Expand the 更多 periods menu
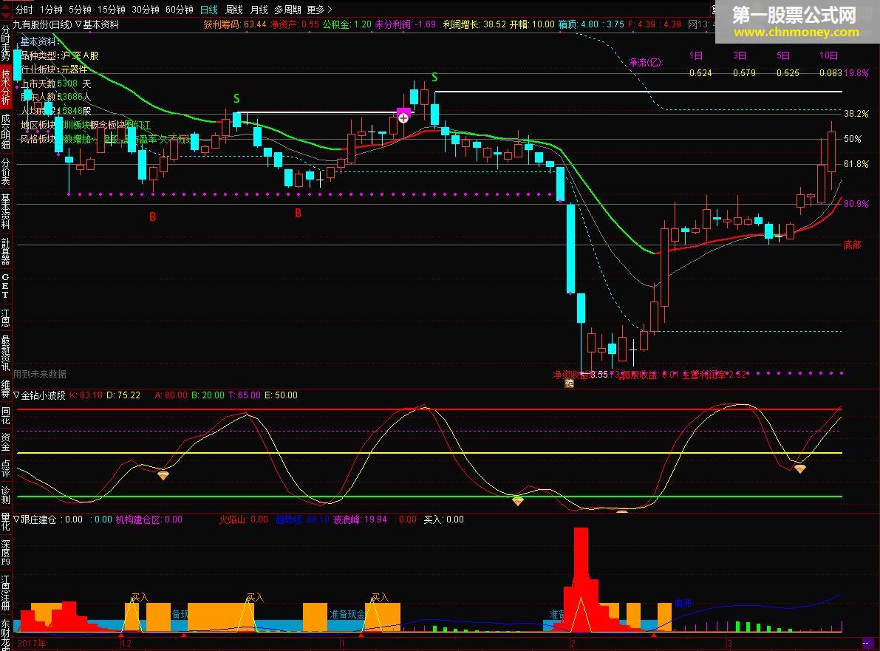 319,10
